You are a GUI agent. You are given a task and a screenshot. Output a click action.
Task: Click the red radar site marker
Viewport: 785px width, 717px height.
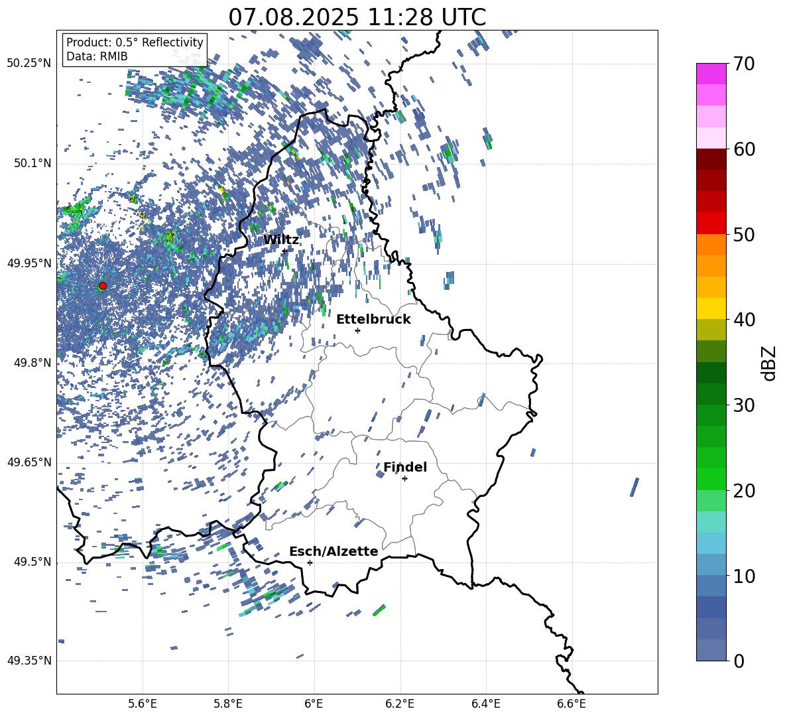[103, 286]
